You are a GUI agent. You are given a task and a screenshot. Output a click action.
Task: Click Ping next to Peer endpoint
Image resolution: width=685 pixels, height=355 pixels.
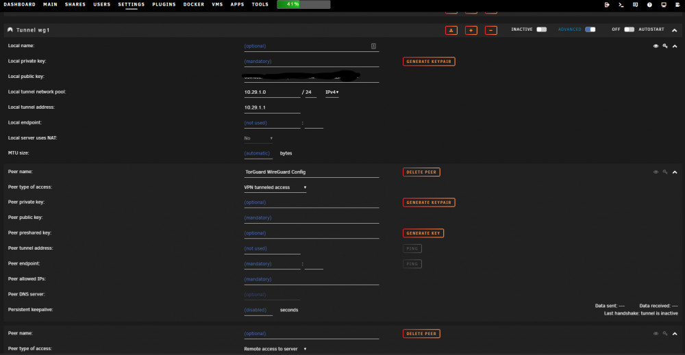point(412,264)
